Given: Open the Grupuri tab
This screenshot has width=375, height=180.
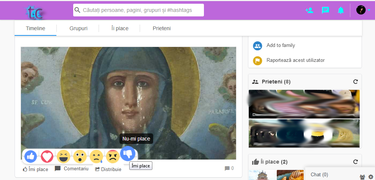Looking at the screenshot, I should pos(78,28).
